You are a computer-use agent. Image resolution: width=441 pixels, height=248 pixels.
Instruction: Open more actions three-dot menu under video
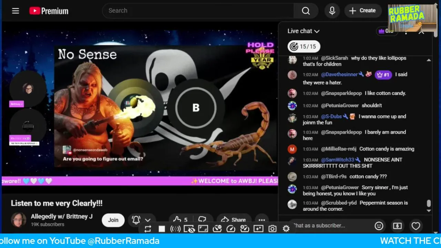pos(262,220)
